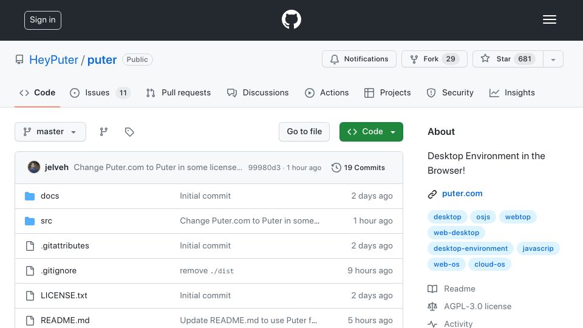
Task: View the 19 Commits history
Action: (x=358, y=168)
